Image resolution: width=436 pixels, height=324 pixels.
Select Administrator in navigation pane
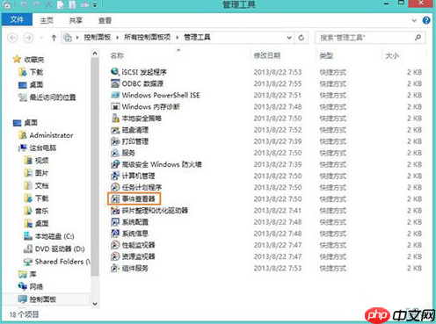click(x=51, y=135)
